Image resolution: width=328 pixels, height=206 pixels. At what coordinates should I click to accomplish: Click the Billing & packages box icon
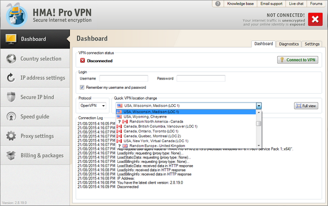coord(11,155)
